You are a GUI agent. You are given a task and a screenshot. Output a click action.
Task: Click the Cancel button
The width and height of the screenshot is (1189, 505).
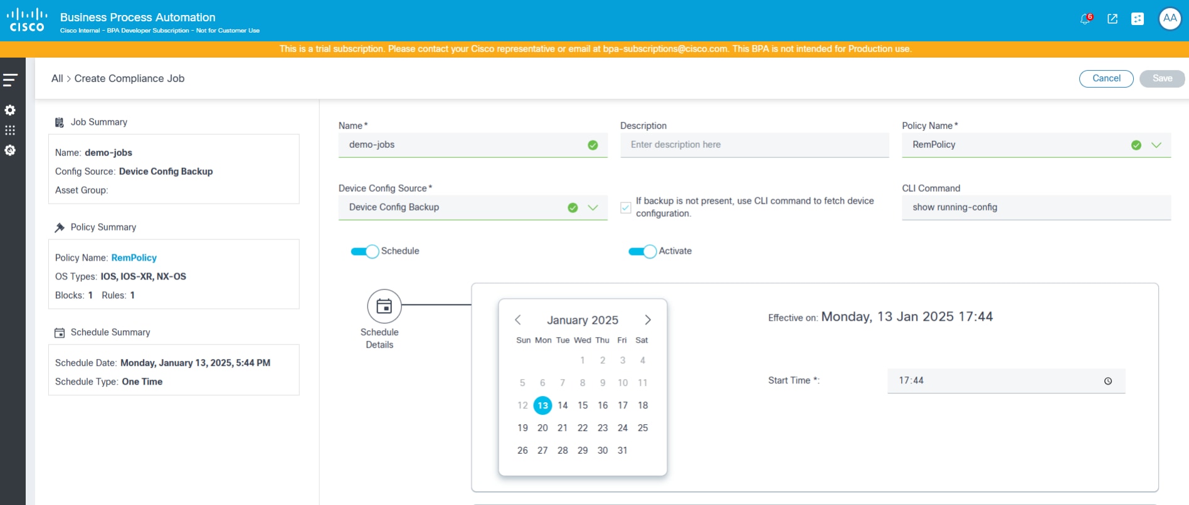click(1106, 78)
